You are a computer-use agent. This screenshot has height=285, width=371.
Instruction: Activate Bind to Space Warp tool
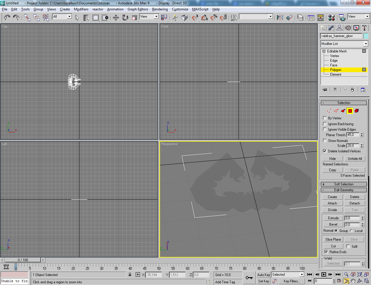click(46, 18)
